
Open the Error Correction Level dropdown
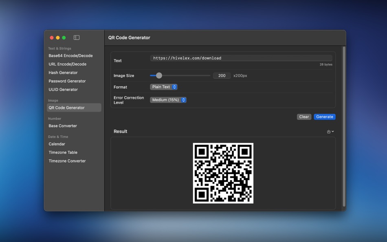click(x=168, y=99)
